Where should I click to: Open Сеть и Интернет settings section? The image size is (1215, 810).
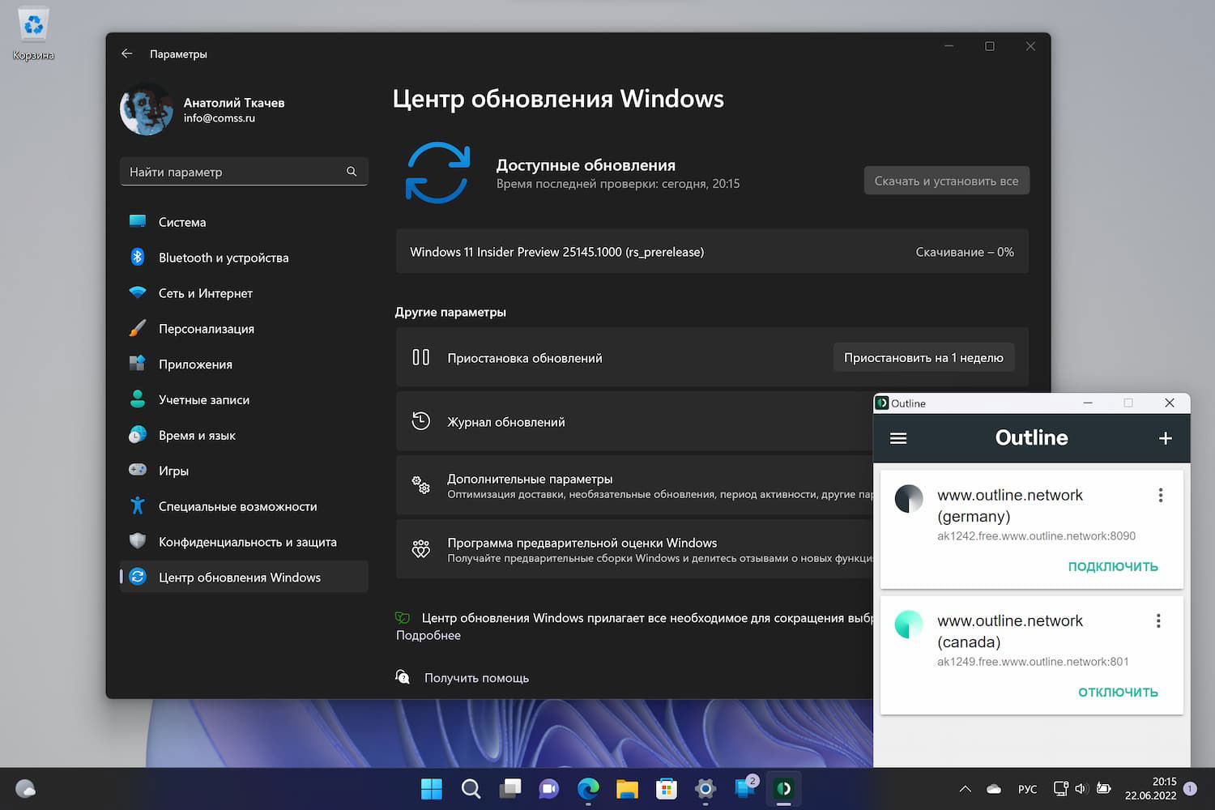pos(205,292)
